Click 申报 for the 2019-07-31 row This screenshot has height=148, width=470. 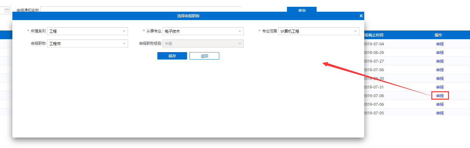pyautogui.click(x=440, y=87)
